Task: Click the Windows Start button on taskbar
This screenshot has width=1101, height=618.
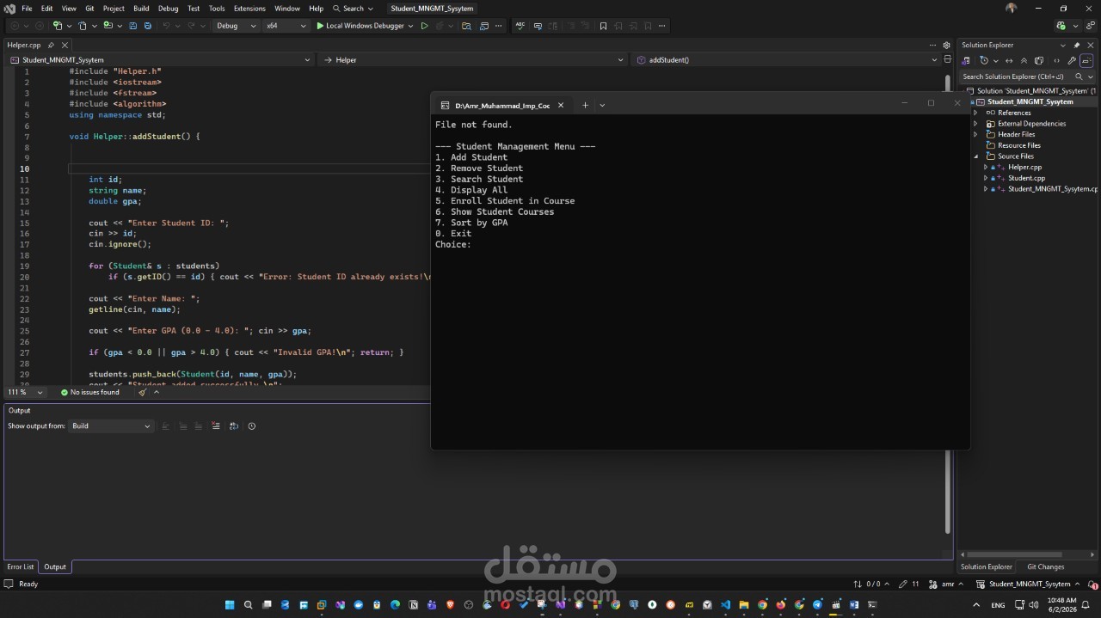Action: pos(230,605)
